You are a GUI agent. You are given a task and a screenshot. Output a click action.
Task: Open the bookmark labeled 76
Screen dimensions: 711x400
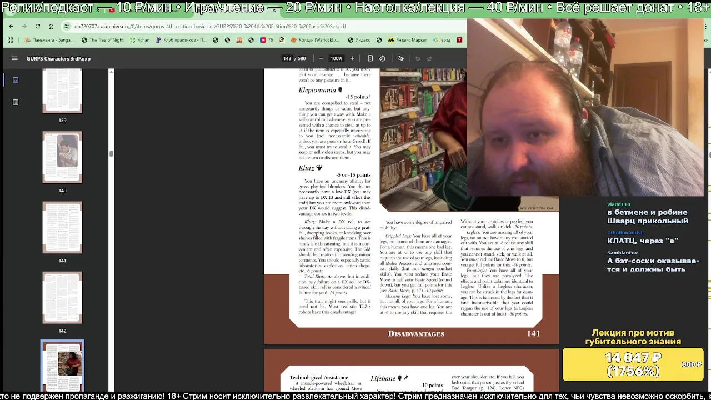pyautogui.click(x=267, y=40)
